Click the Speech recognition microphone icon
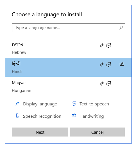 (17, 116)
